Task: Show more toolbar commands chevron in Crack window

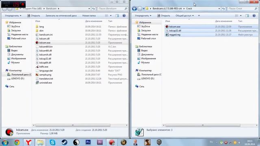Action: tap(199, 15)
